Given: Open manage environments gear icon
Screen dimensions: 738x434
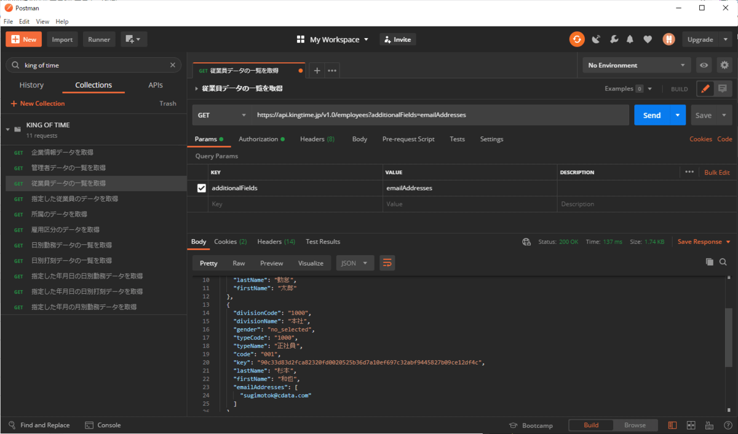Looking at the screenshot, I should point(724,65).
